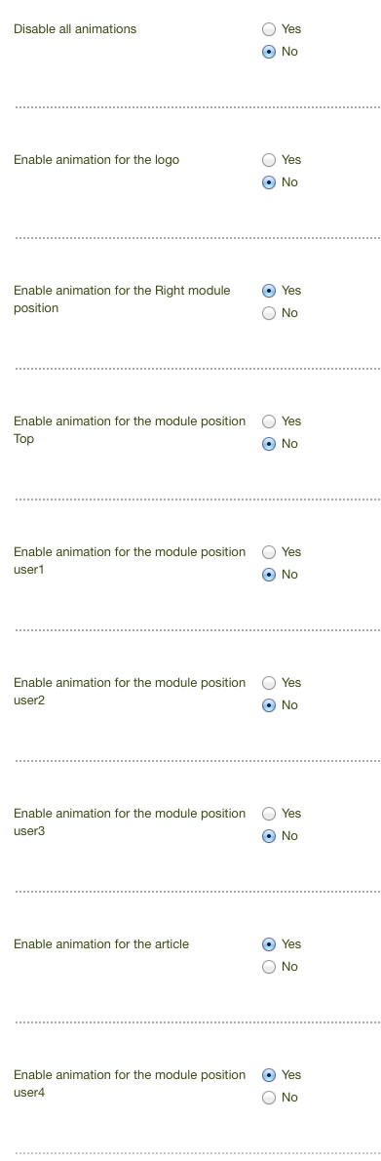Select No for Disable all animations
The image size is (381, 1161).
click(x=269, y=52)
